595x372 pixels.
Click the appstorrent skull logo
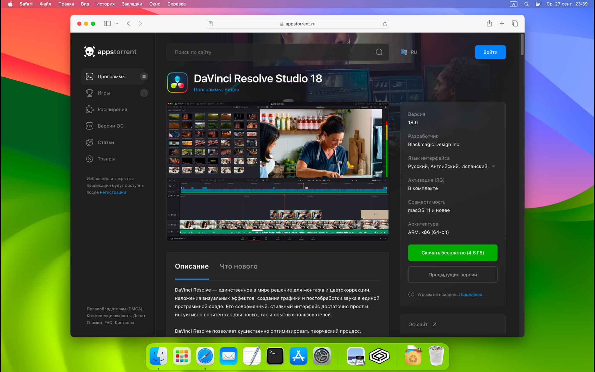[89, 52]
